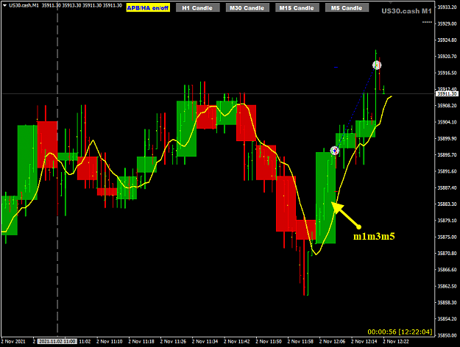460x347 pixels.
Task: Show the M30 Candle overlay
Action: tap(247, 8)
